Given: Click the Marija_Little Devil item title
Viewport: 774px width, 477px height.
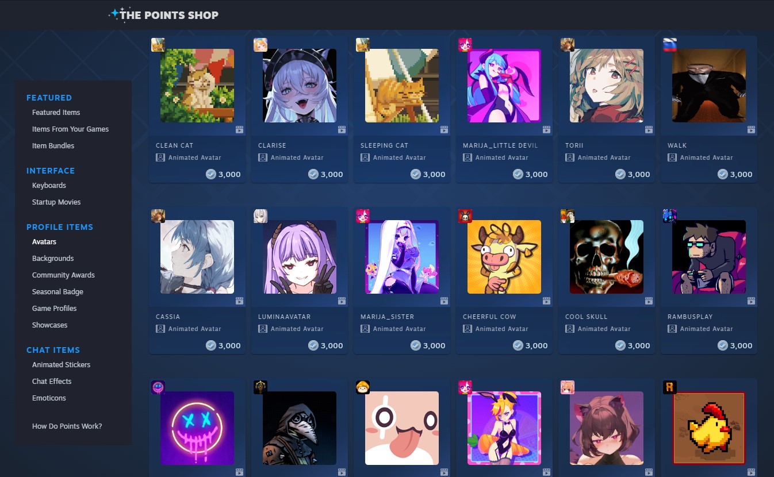Looking at the screenshot, I should click(x=500, y=145).
